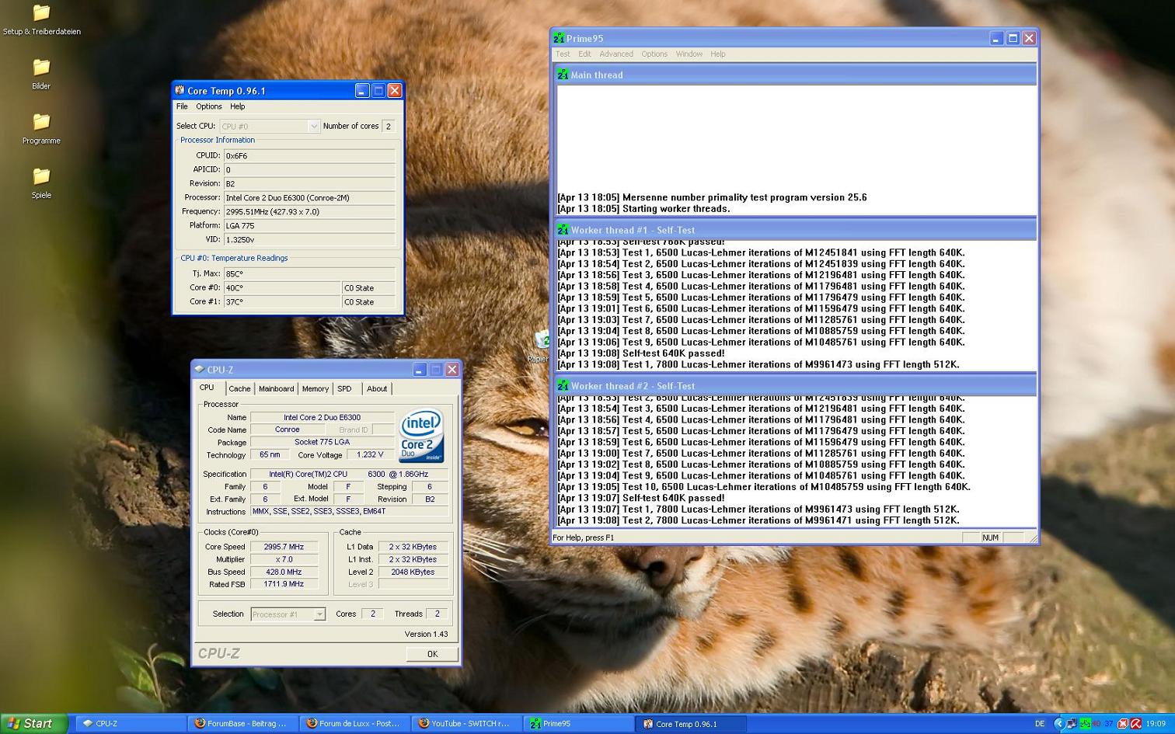
Task: Switch to CPU-Z from the taskbar
Action: point(131,723)
